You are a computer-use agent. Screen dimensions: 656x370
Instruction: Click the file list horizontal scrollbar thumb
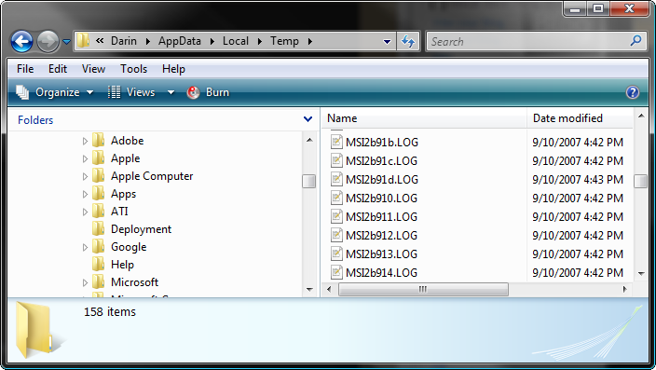tap(423, 289)
